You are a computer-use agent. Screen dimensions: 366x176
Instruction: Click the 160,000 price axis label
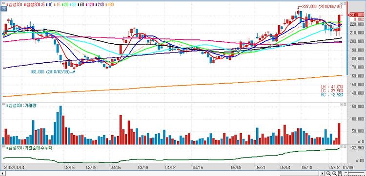(357, 76)
